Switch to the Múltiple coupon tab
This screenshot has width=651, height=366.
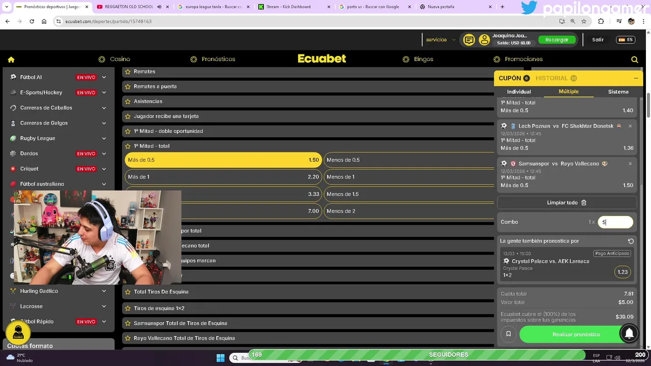pyautogui.click(x=569, y=91)
